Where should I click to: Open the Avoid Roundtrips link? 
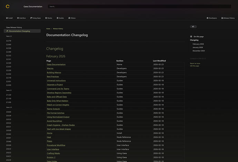pos(54,121)
